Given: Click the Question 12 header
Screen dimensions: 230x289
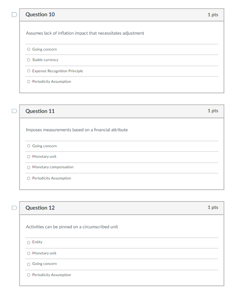Looking at the screenshot, I should (40, 208).
